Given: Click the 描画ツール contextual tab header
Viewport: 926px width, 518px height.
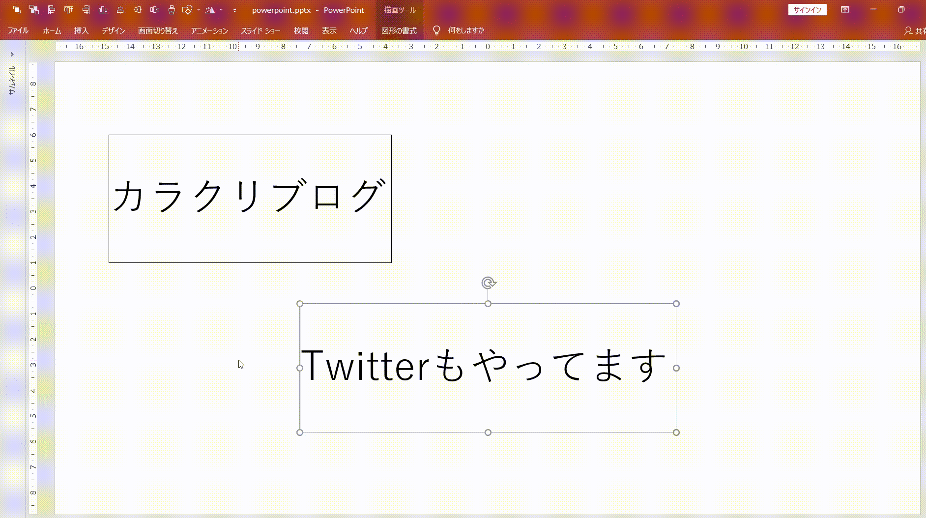Looking at the screenshot, I should click(400, 10).
